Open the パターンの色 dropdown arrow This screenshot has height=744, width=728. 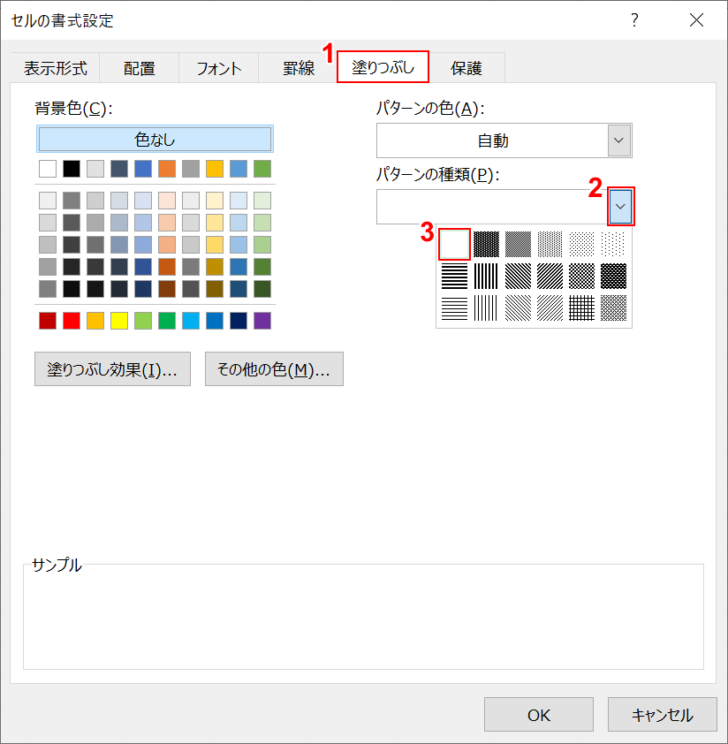click(619, 140)
